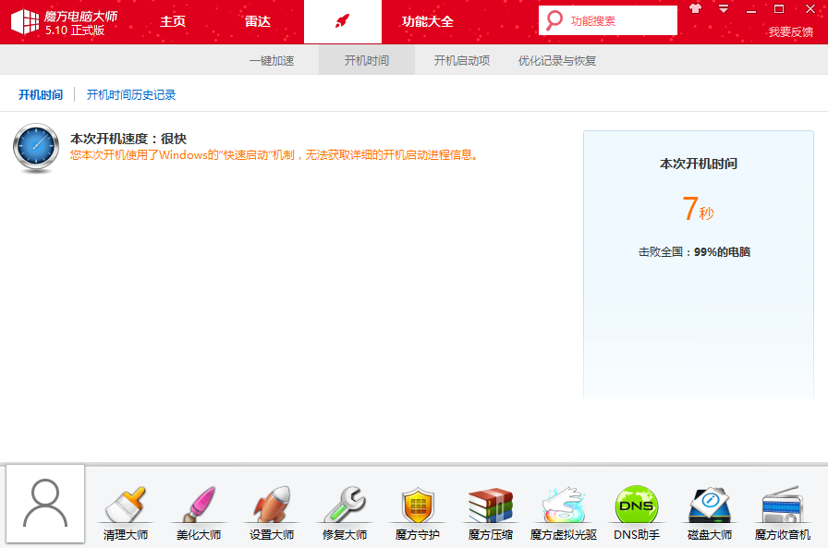Click 本次开机速度：很快 heading
The image size is (828, 548).
[128, 139]
